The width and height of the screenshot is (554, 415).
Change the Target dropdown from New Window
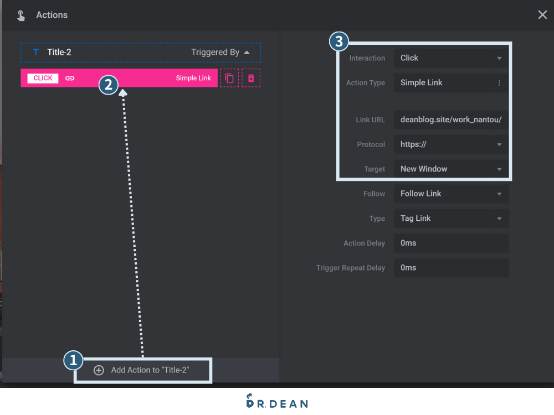450,169
